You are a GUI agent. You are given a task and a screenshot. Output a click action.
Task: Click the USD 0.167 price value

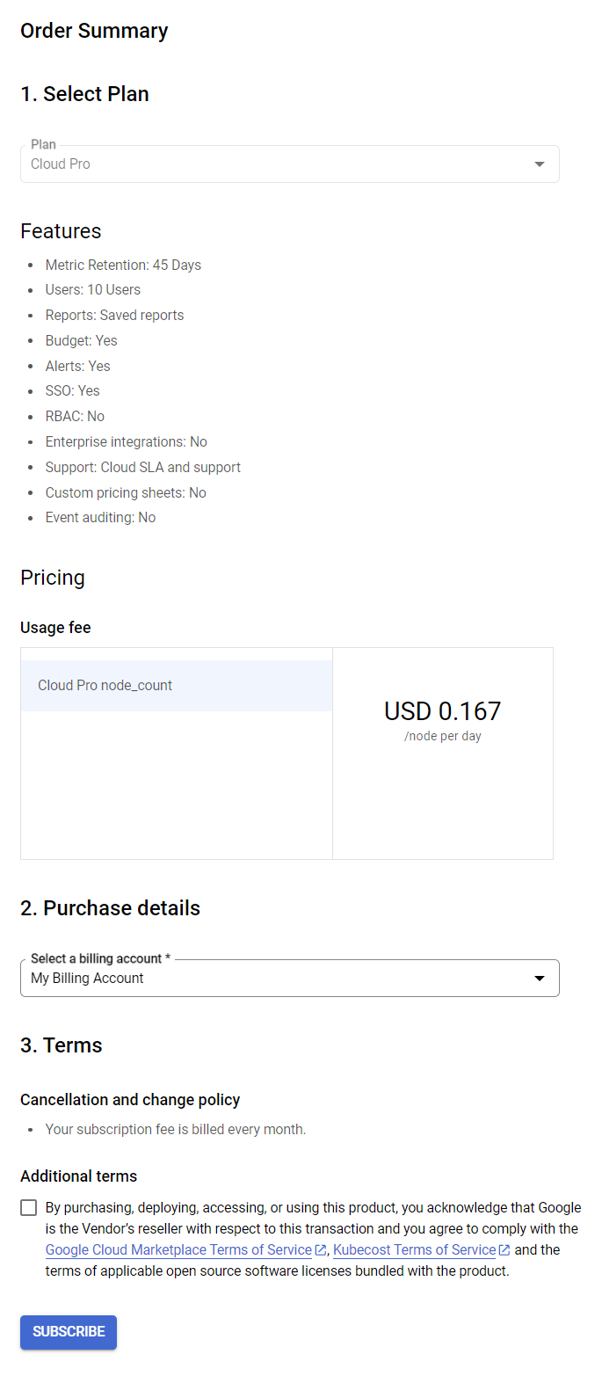coord(442,711)
